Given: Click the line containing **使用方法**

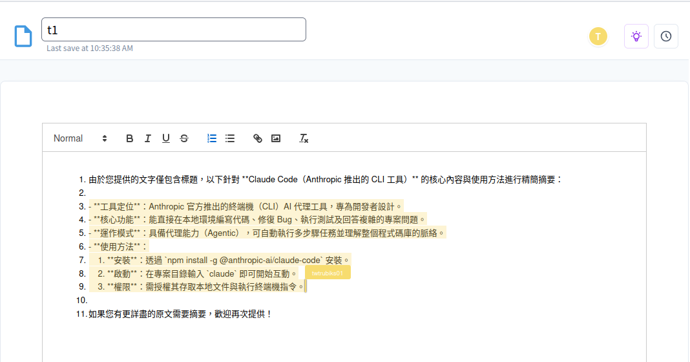Looking at the screenshot, I should click(119, 247).
